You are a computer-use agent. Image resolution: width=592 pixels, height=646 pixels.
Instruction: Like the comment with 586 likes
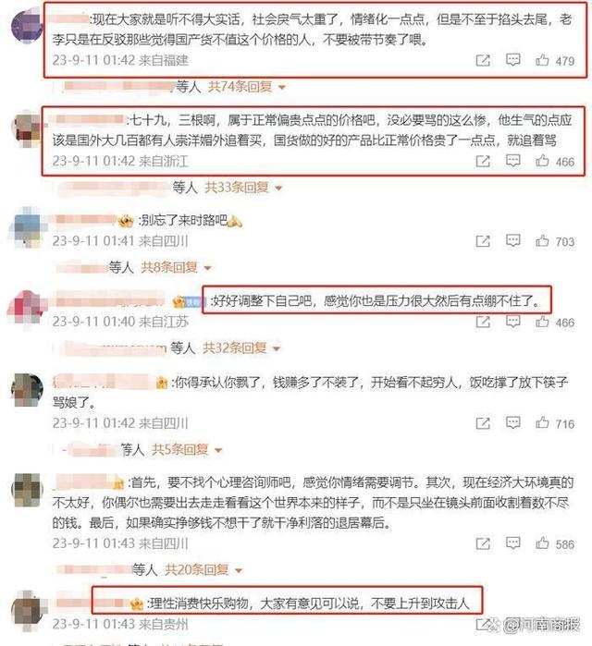tap(542, 543)
